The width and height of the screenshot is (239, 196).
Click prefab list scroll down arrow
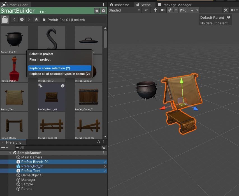105,137
